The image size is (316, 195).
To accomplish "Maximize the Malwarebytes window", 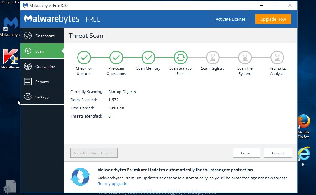I will (x=276, y=5).
